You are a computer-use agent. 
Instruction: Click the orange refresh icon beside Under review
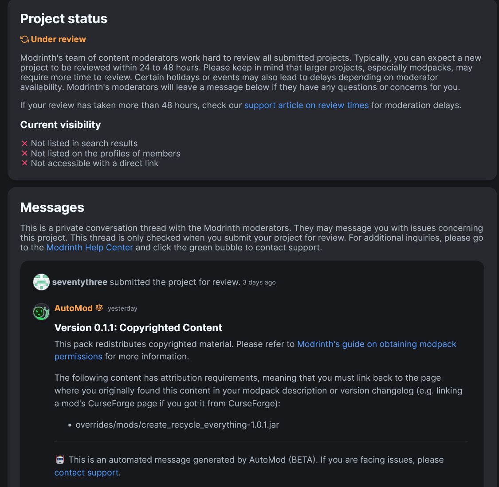pos(24,39)
